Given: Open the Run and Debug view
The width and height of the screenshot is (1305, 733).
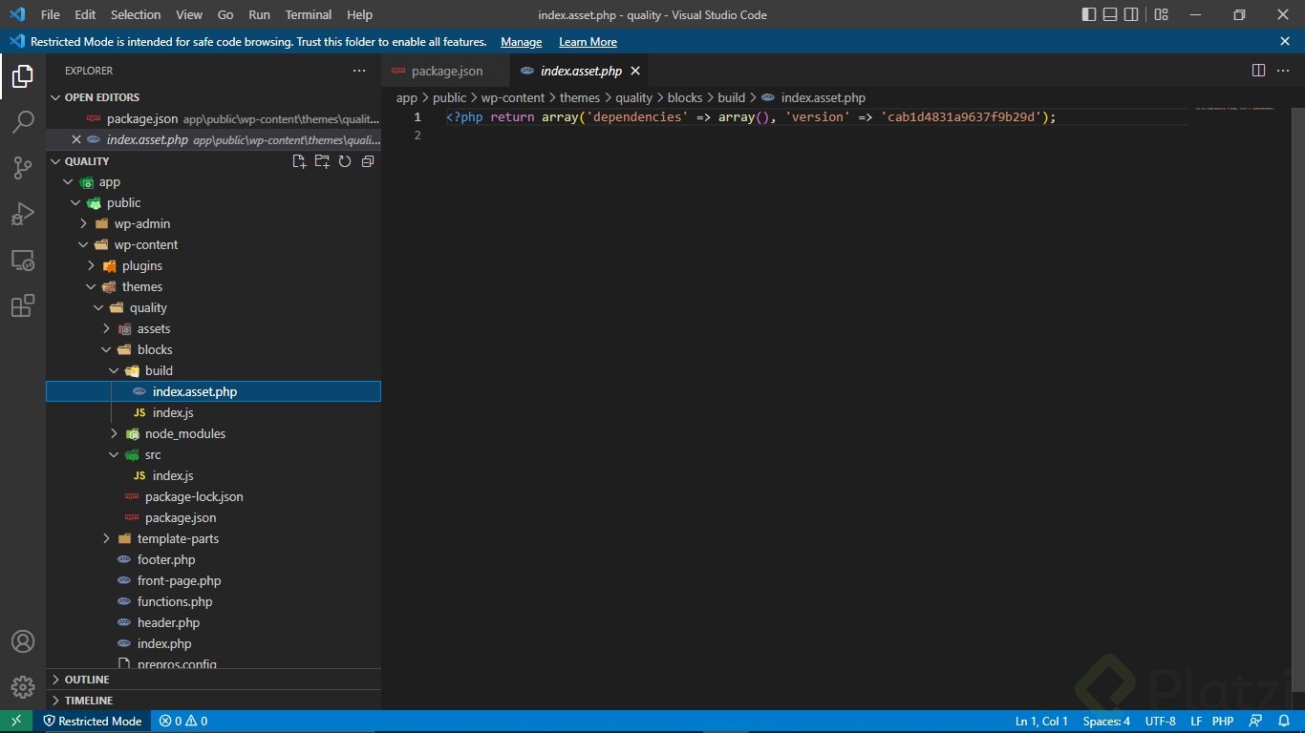Looking at the screenshot, I should 23,214.
